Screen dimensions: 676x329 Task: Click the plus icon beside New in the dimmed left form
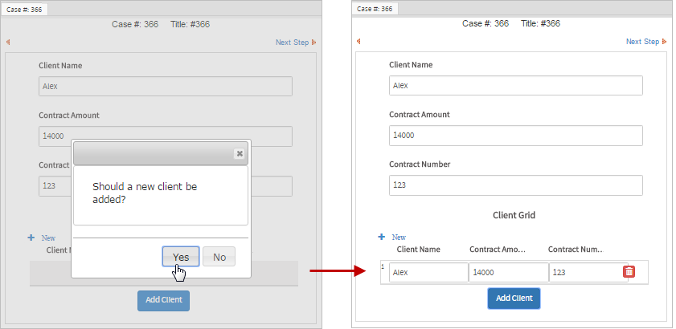coord(31,238)
